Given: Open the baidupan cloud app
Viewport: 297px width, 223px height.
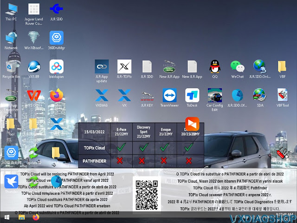Looking at the screenshot, I should point(57,70).
